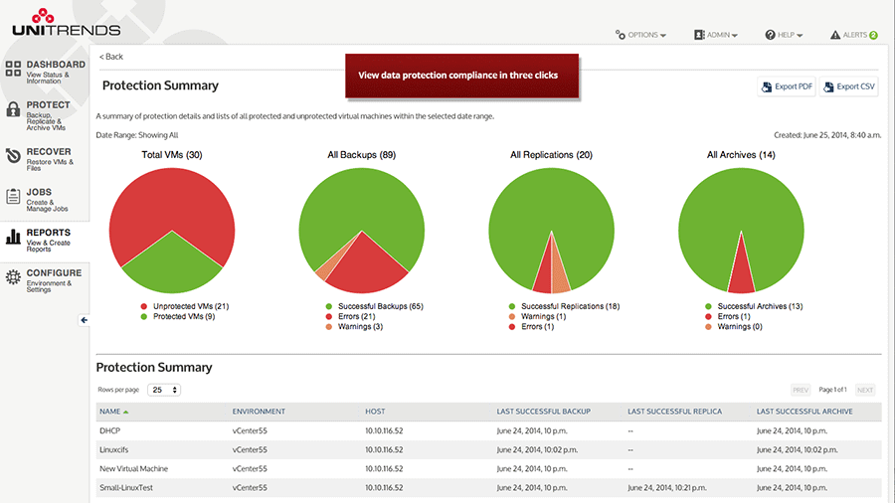Sort by Last Successful Replica column
The image size is (895, 503).
(674, 412)
